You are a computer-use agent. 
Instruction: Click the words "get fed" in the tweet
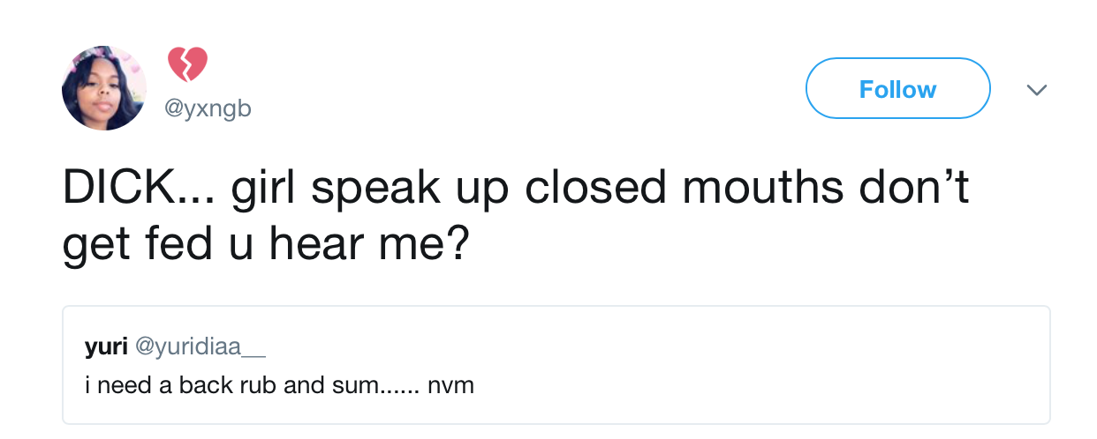pos(148,243)
